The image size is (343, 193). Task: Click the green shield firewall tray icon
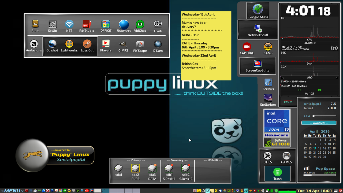point(276,191)
